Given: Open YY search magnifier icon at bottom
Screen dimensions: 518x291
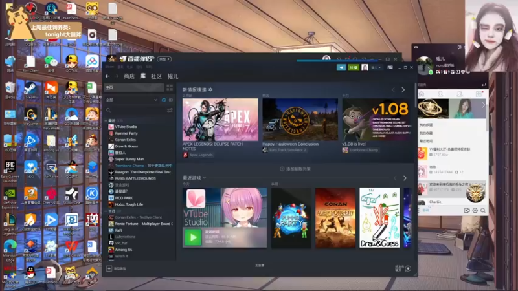Looking at the screenshot, I should [x=483, y=210].
